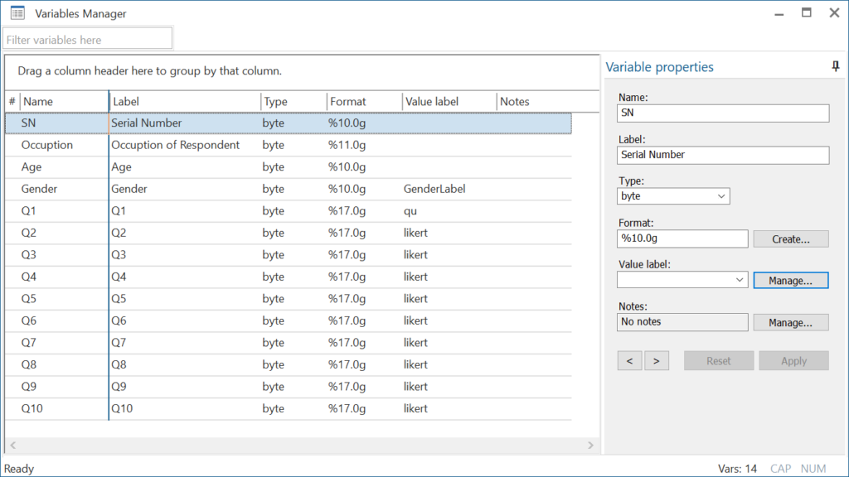Click the horizontal scrollbar left arrow
This screenshot has height=477, width=849.
click(x=13, y=445)
